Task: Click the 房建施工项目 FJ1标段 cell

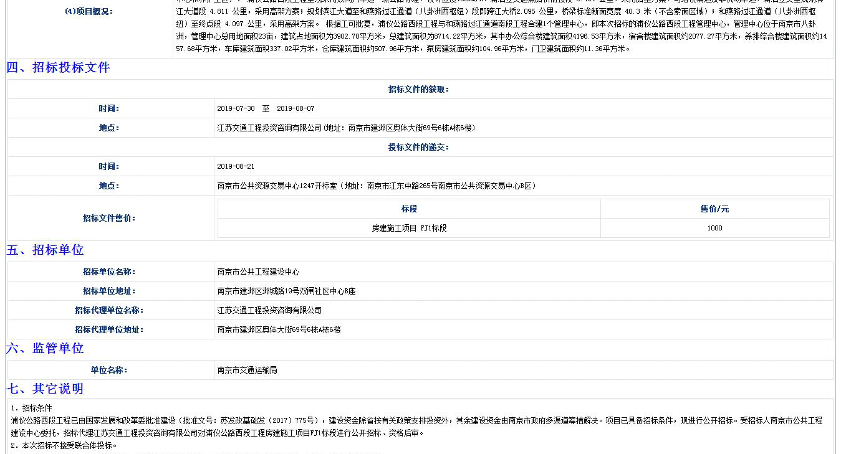Action: pos(409,228)
